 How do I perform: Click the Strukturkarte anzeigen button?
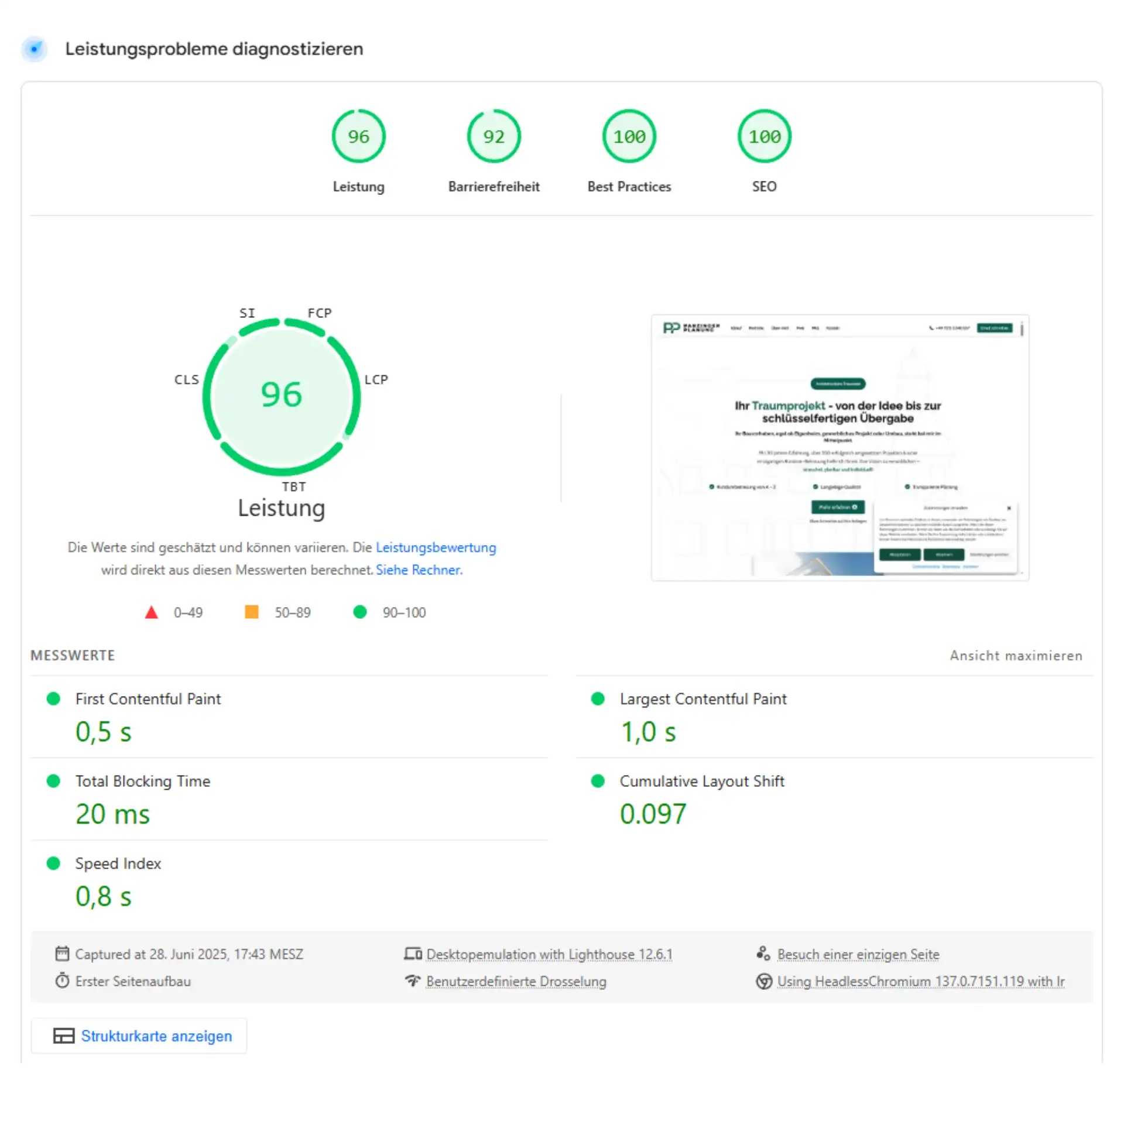tap(139, 1036)
